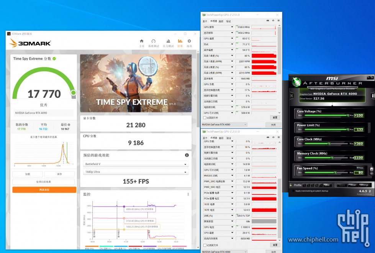This screenshot has height=253, width=375.
Task: Toggle Apply overclocking at system startup
Action: point(293,191)
